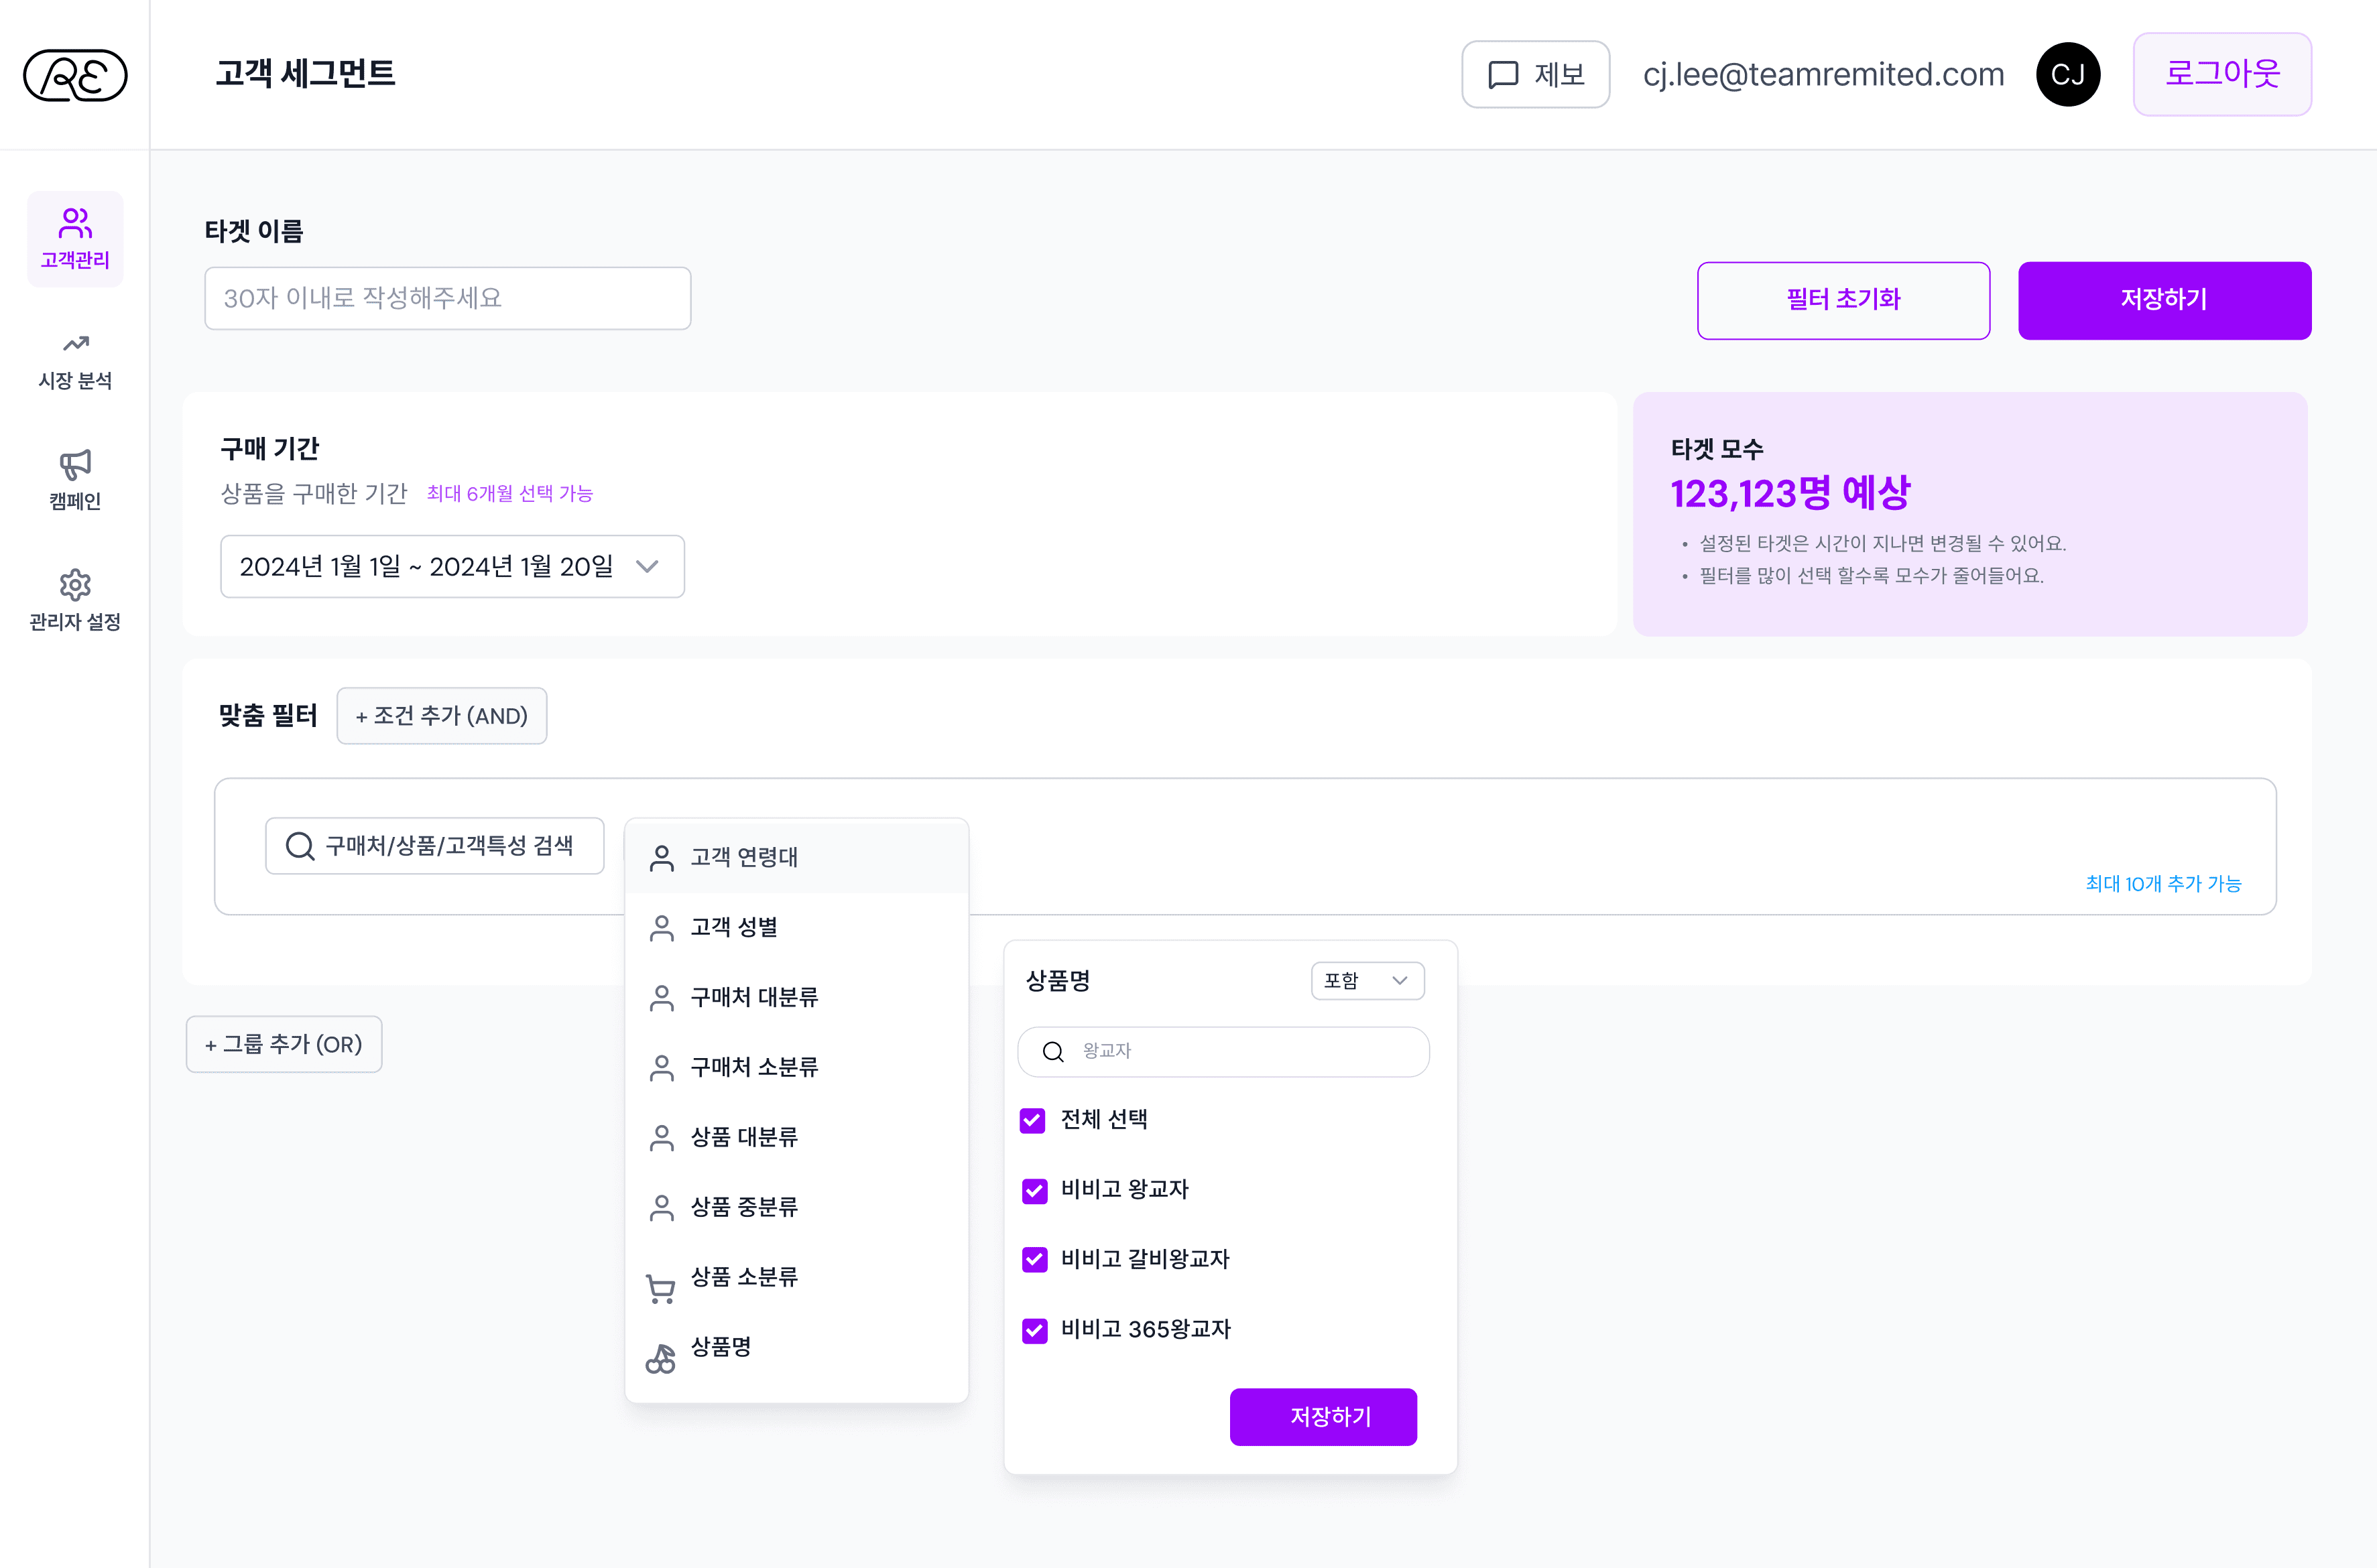Open 캠페인 megaphone icon
The width and height of the screenshot is (2377, 1568).
[75, 465]
